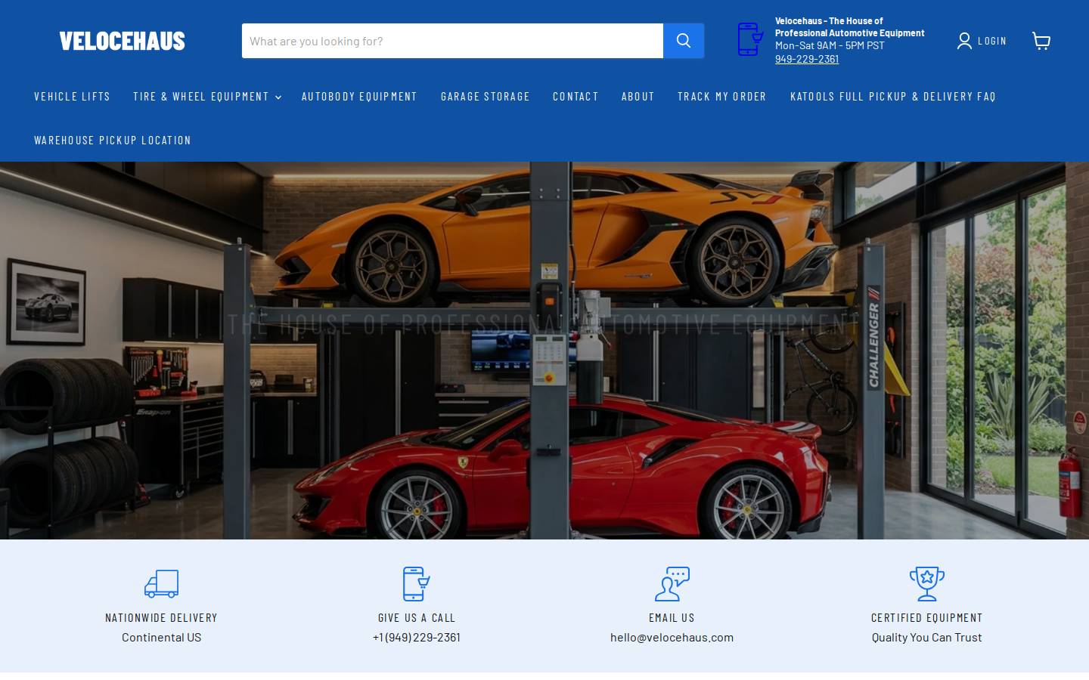Image resolution: width=1089 pixels, height=680 pixels.
Task: Click the Login user icon
Action: [x=964, y=41]
